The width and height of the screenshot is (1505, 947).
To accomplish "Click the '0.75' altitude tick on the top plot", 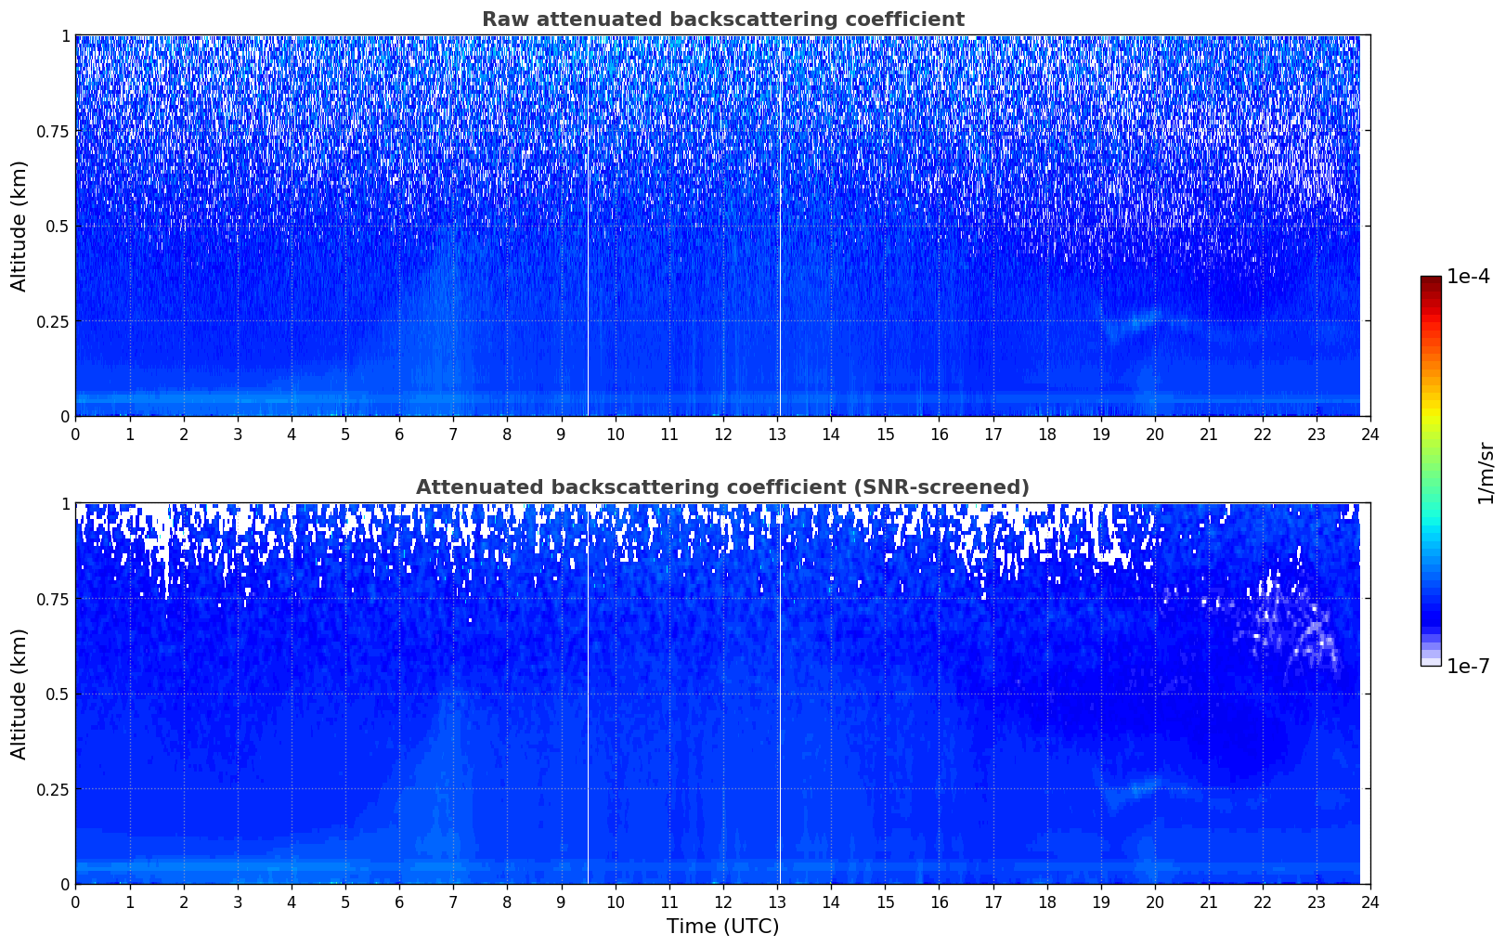I will tap(53, 131).
